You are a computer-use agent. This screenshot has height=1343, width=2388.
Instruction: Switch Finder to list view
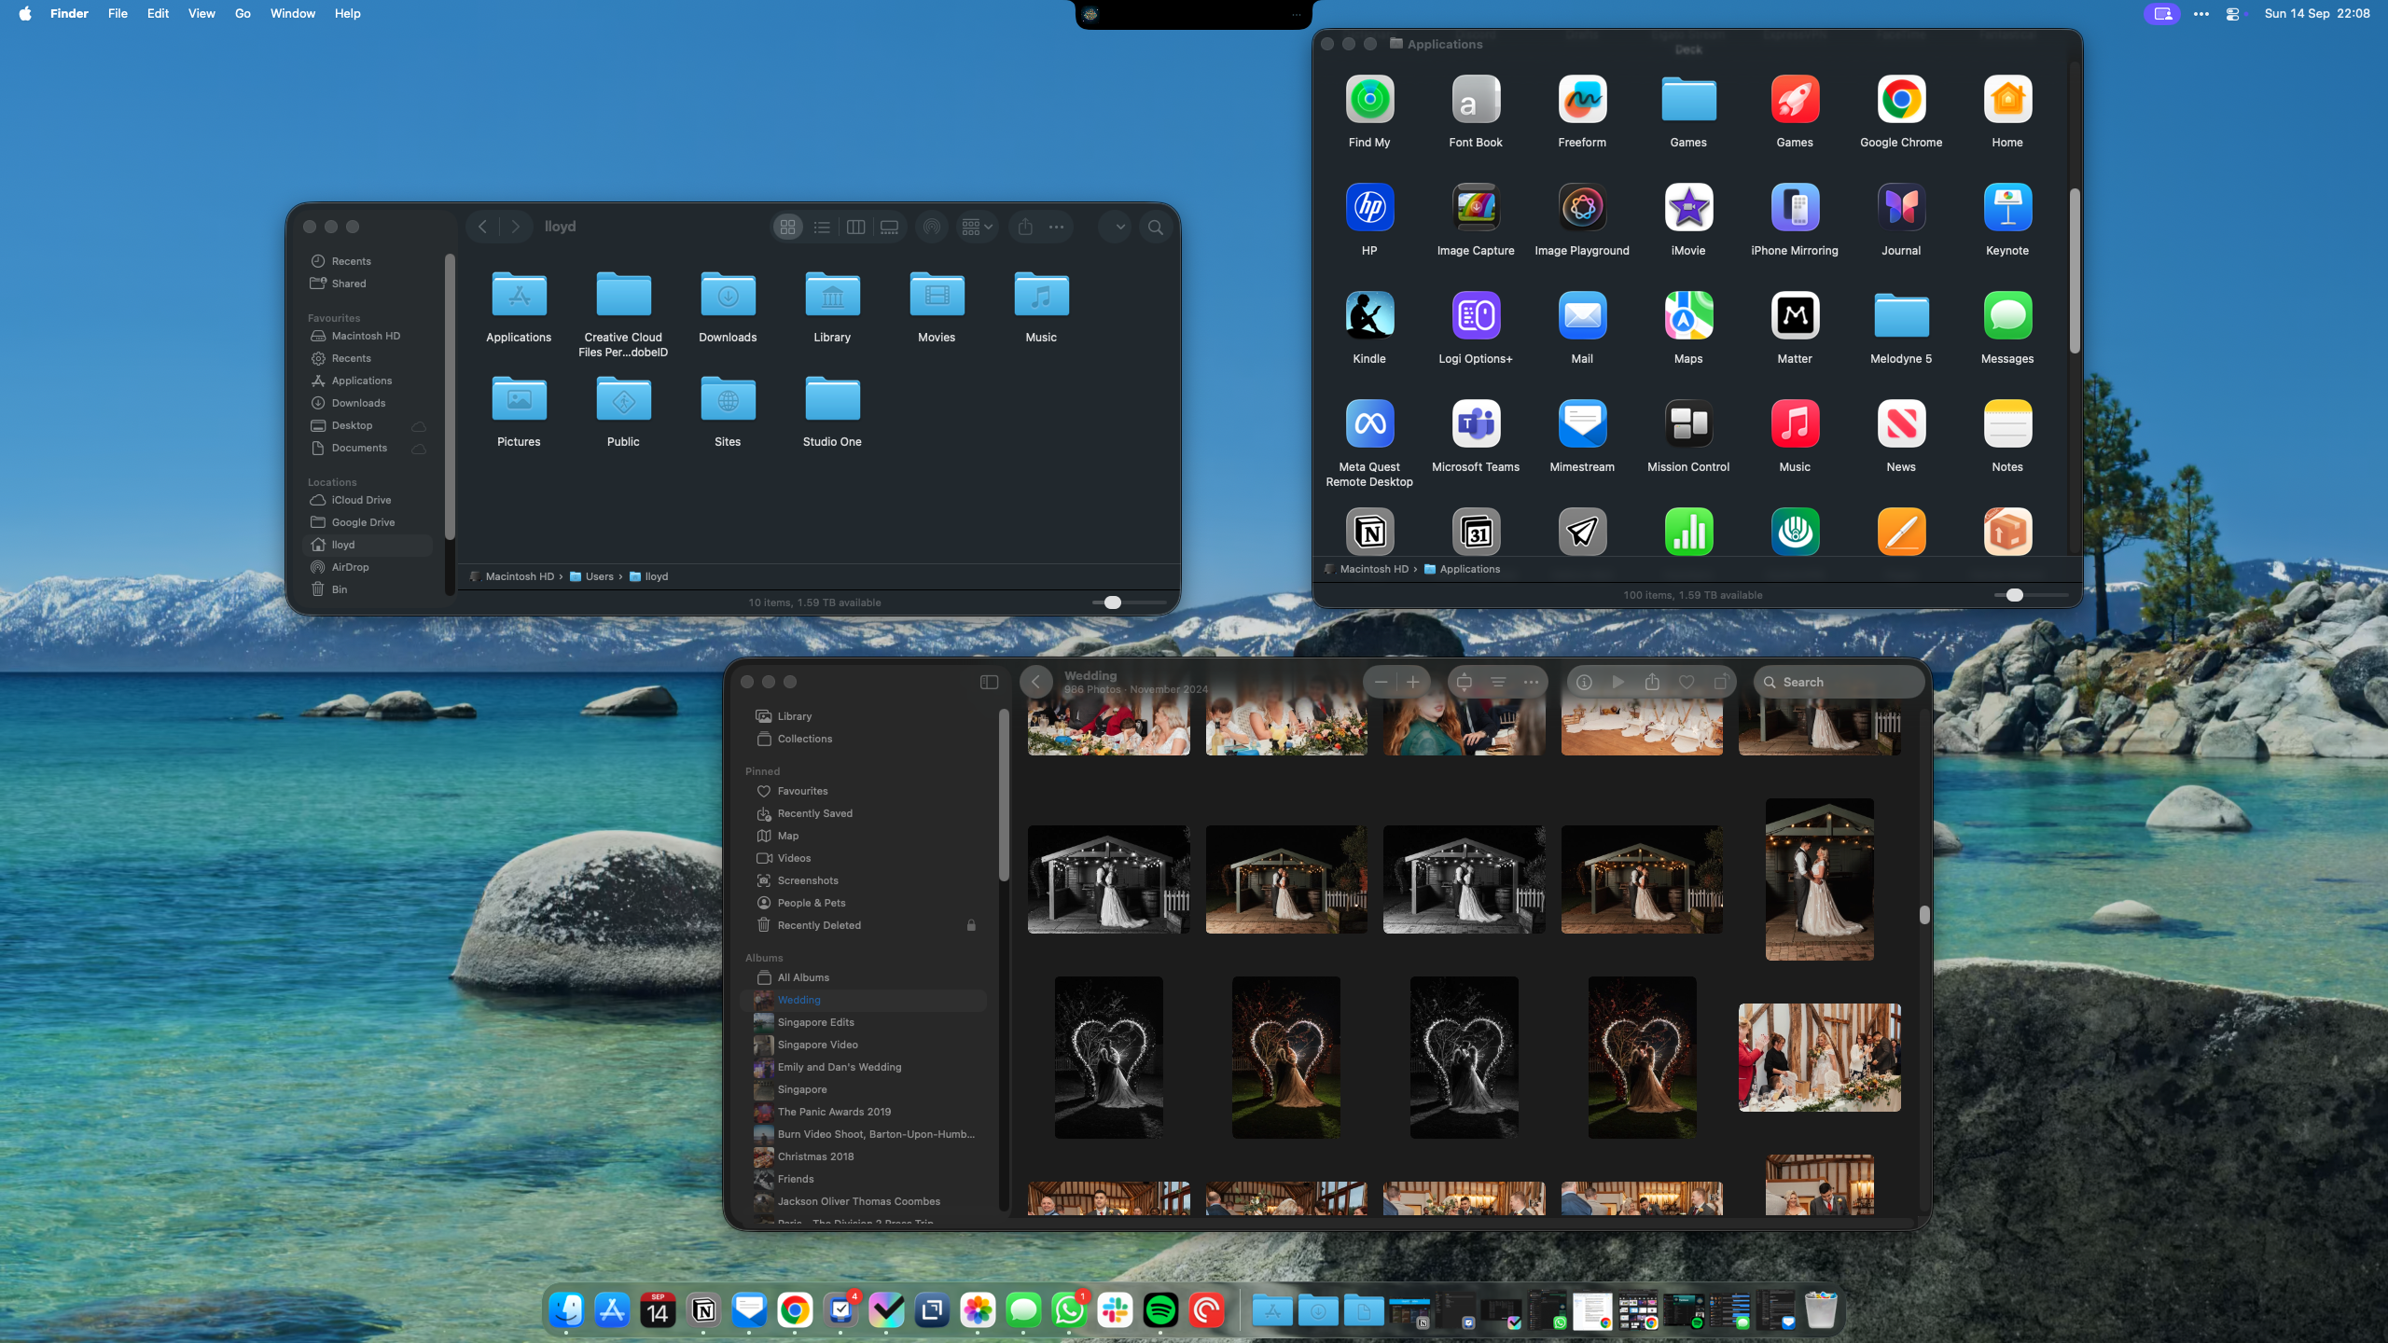(822, 227)
